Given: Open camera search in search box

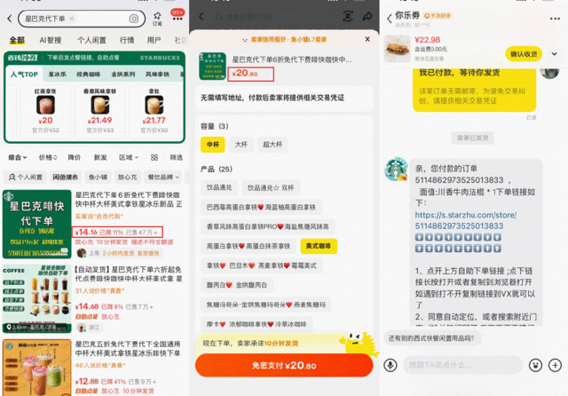Looking at the screenshot, I should point(134,19).
